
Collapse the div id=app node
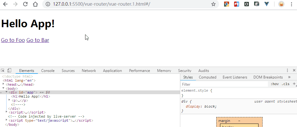pyautogui.click(x=7, y=92)
